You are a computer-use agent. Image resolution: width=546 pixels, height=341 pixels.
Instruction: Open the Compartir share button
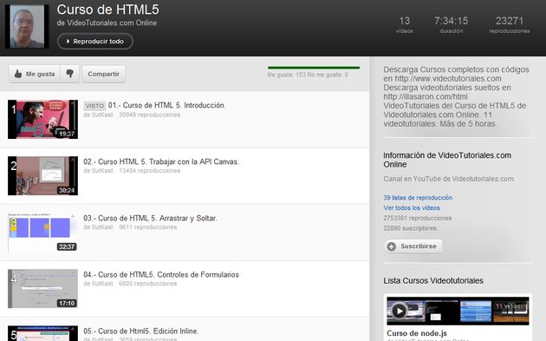[x=103, y=74]
